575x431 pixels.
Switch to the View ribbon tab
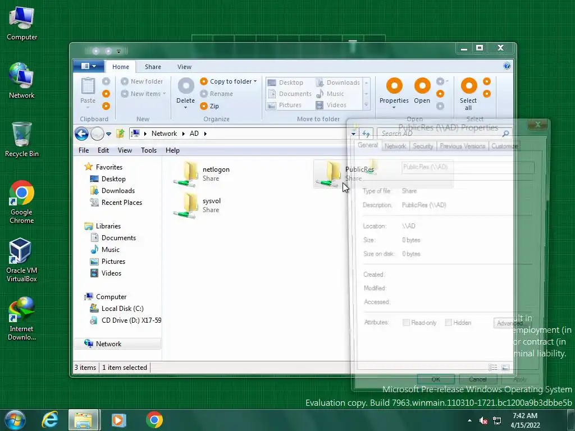(184, 67)
